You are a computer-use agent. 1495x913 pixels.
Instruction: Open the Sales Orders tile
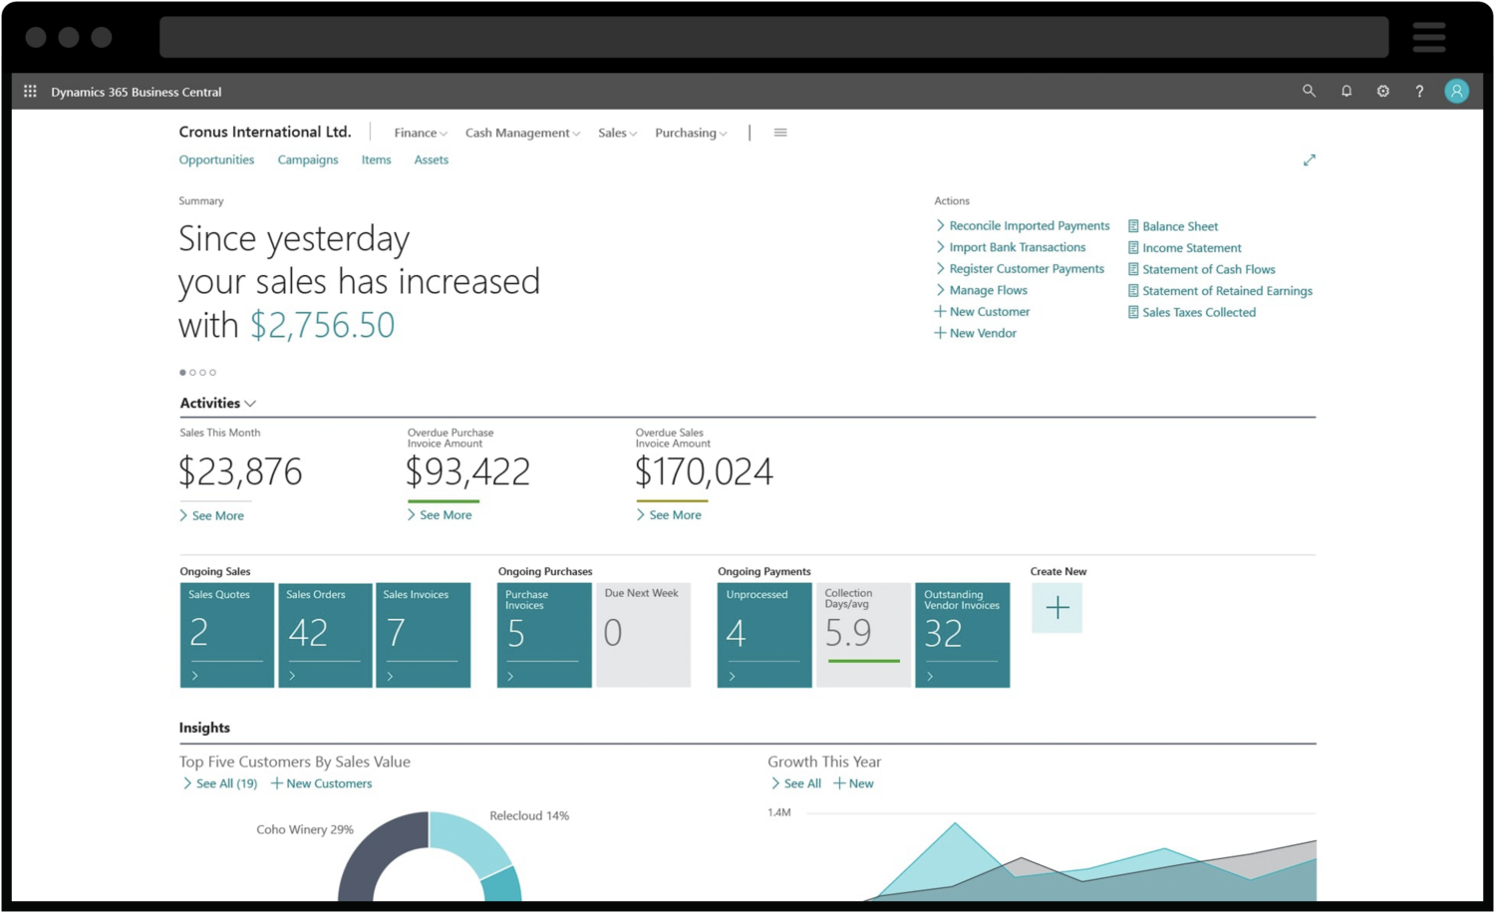(325, 635)
